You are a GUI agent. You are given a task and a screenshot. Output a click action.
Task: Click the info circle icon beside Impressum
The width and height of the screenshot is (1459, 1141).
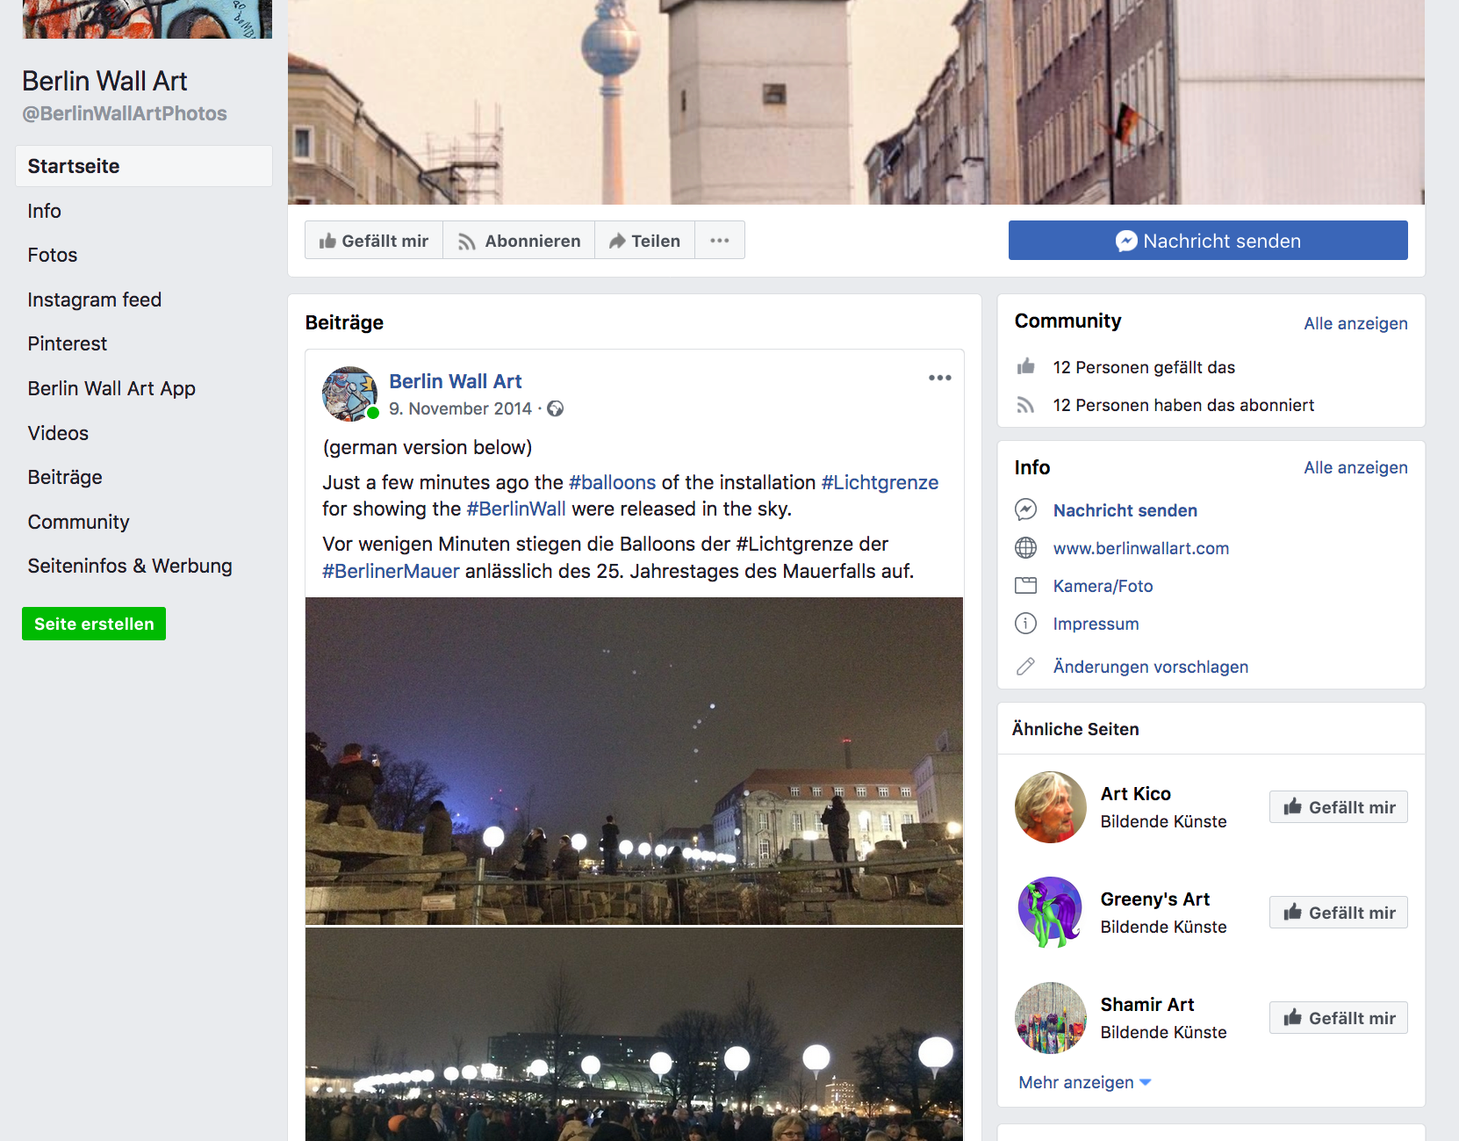[x=1026, y=624]
